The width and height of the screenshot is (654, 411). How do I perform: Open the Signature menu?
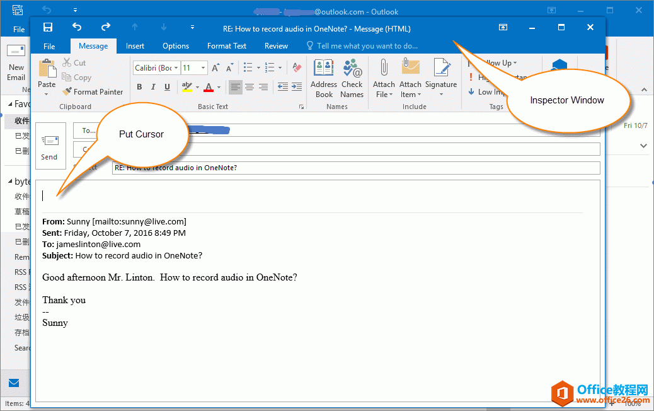[441, 79]
